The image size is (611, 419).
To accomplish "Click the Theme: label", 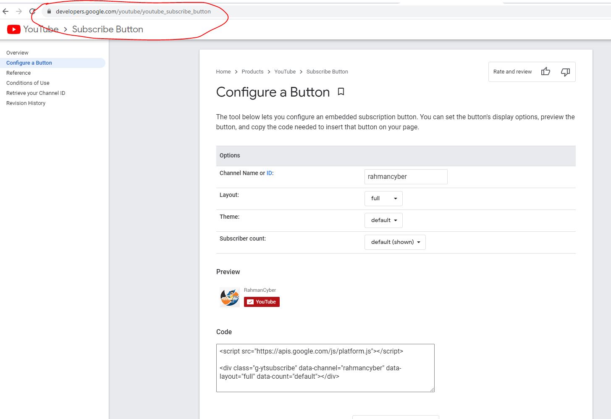I will pos(229,217).
